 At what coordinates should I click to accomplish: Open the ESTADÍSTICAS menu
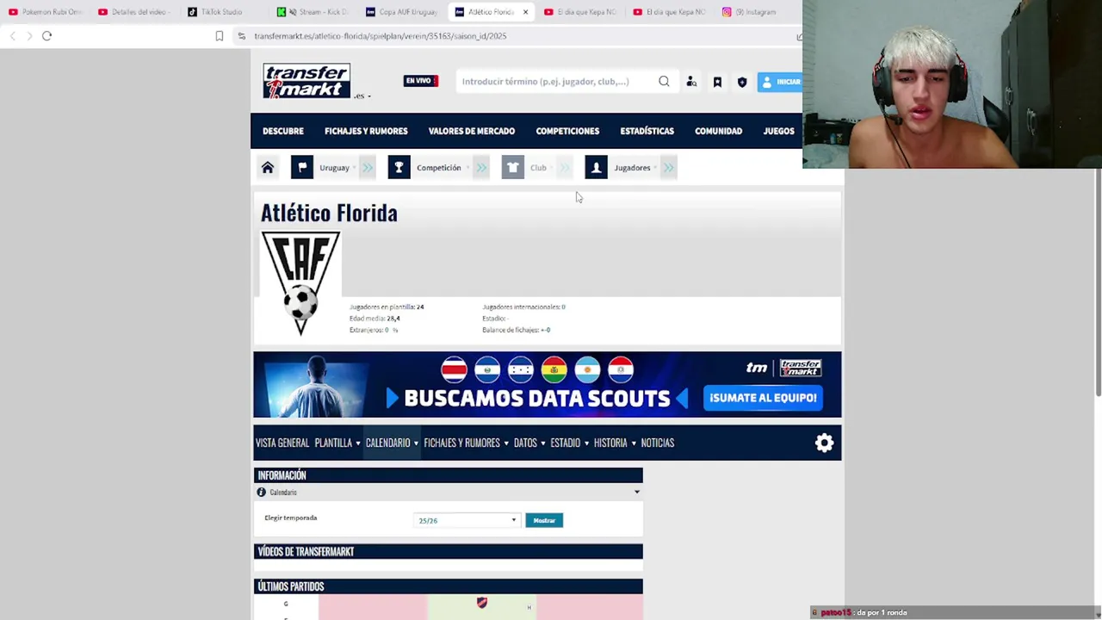pyautogui.click(x=647, y=131)
